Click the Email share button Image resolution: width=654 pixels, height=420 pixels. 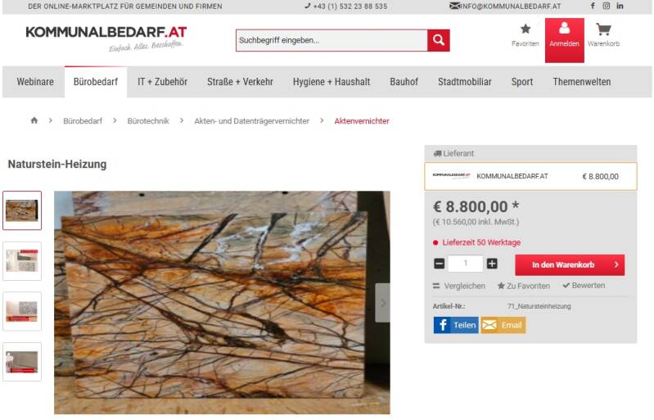tap(503, 325)
